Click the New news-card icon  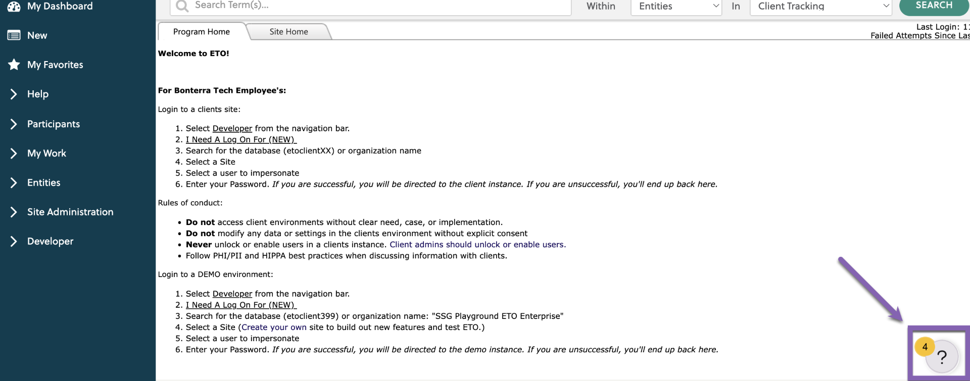tap(14, 35)
